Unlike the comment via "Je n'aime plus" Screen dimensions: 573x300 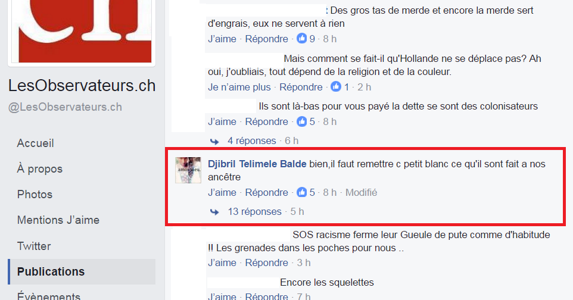(x=239, y=87)
